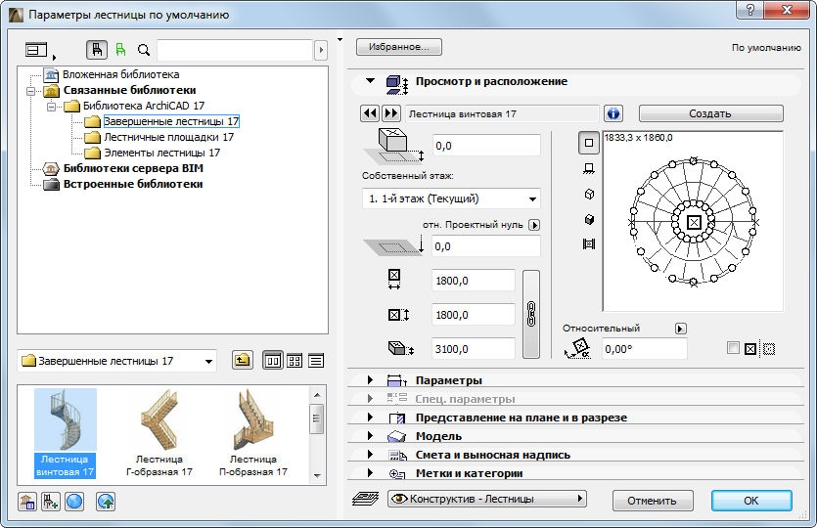Select the folder view chair icon
The image size is (817, 528).
[98, 50]
